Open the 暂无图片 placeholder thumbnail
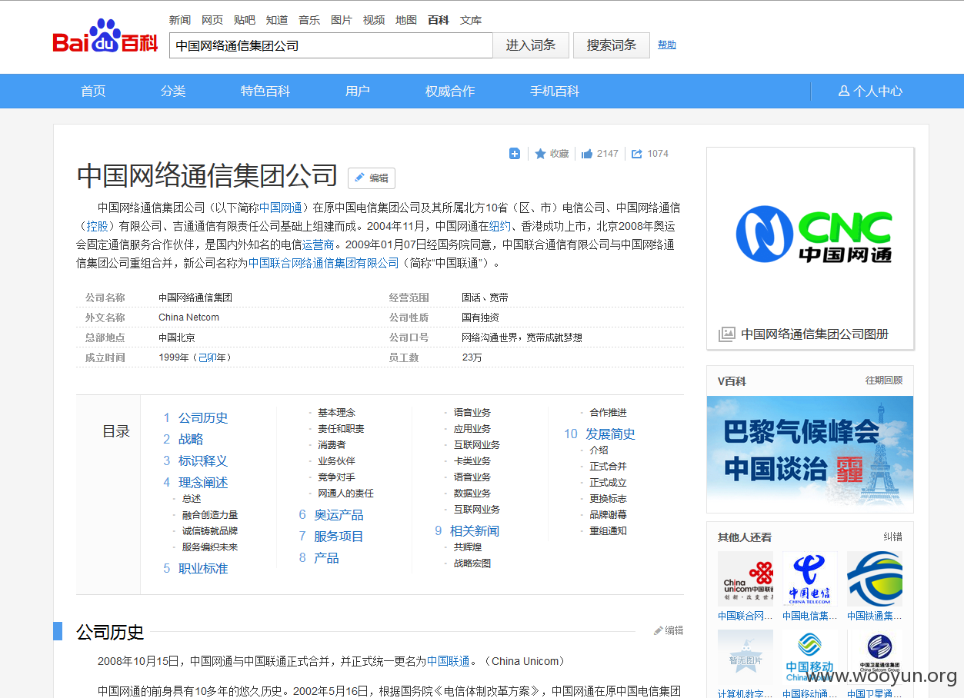The height and width of the screenshot is (698, 964). 746,657
